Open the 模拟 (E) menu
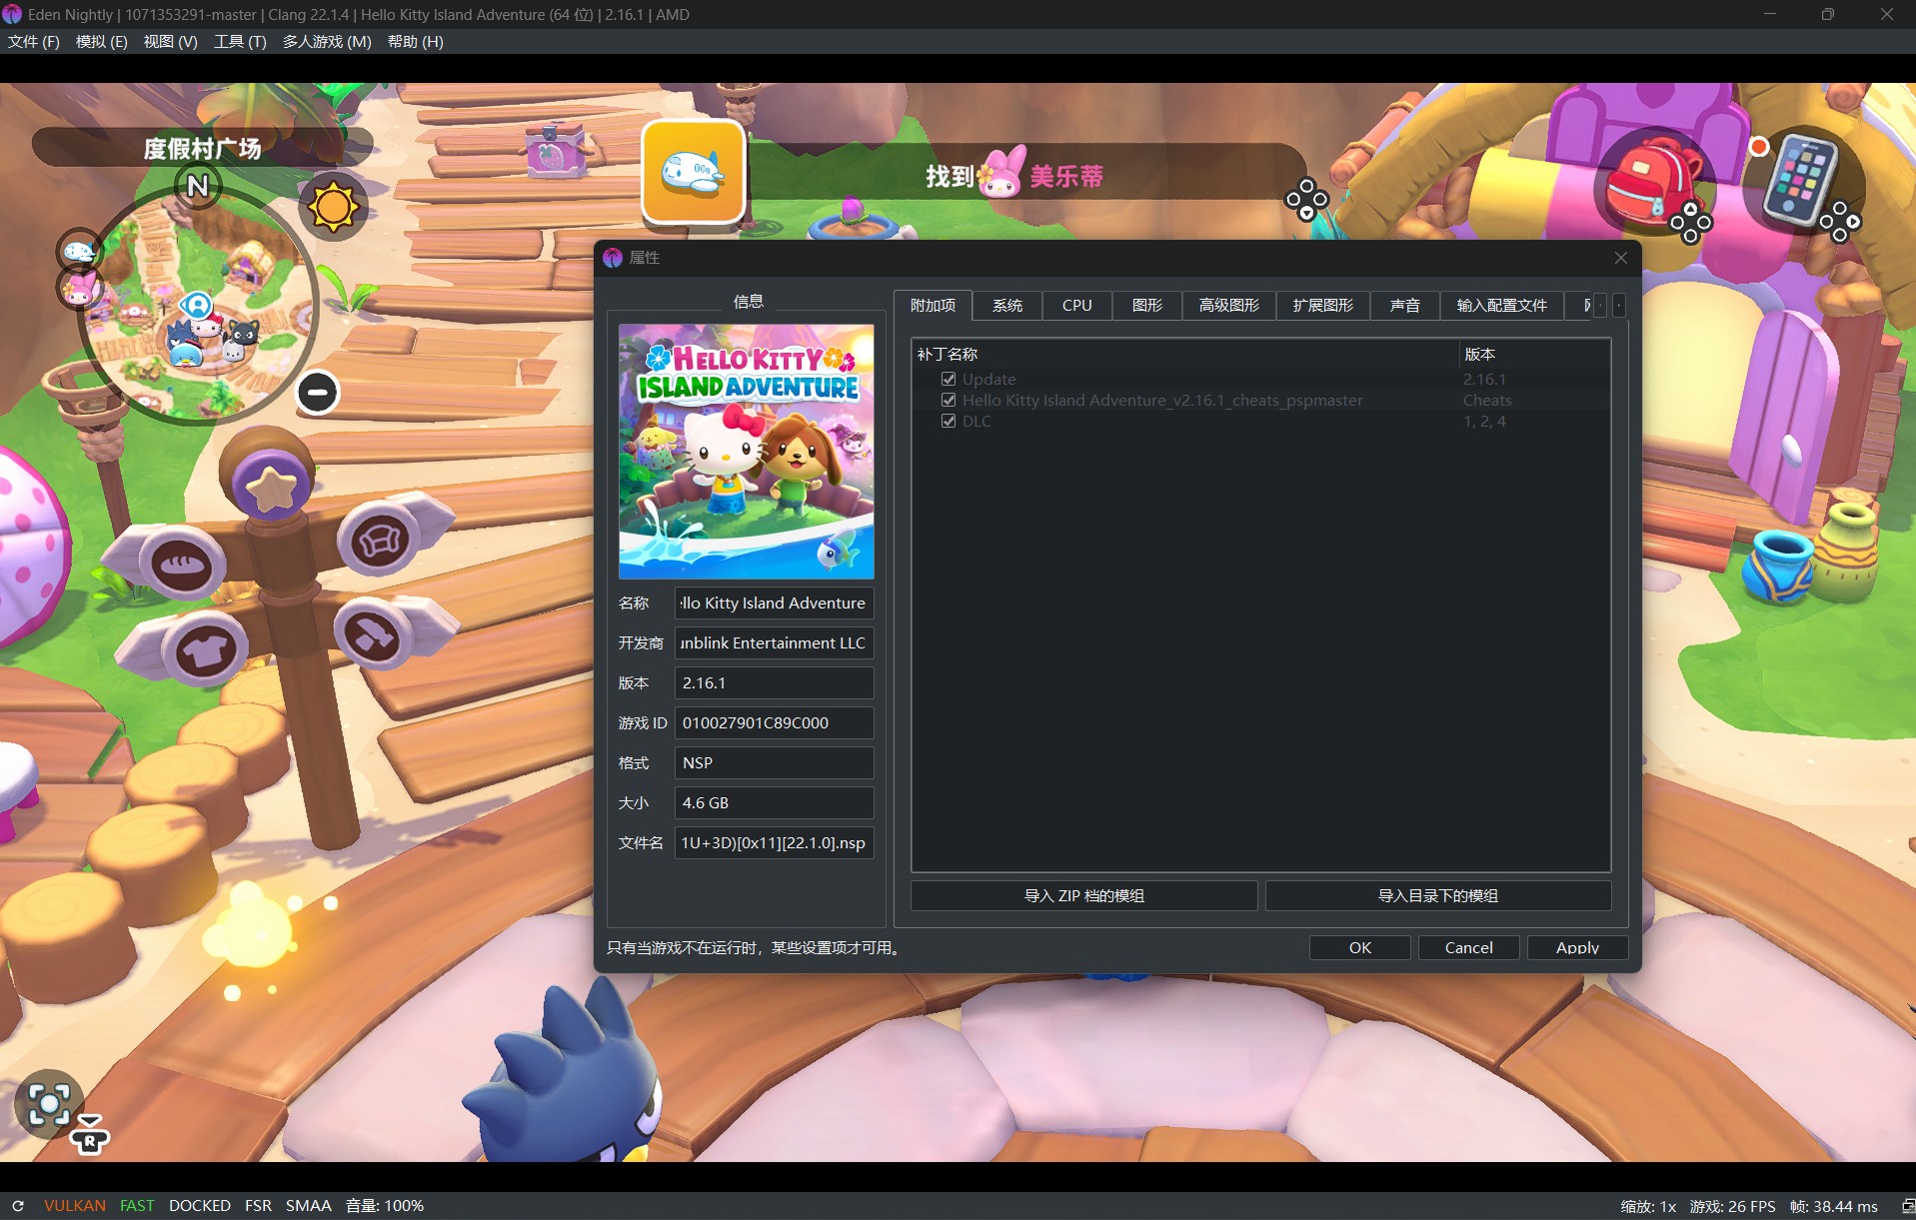Screen dimensions: 1916x1220 coord(102,41)
